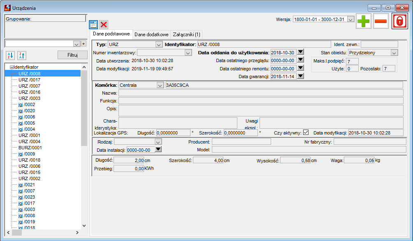Click the Filtruj button
Image resolution: width=413 pixels, height=241 pixels.
coord(72,55)
